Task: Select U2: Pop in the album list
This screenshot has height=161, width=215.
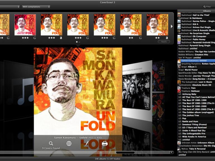Action: point(196,118)
